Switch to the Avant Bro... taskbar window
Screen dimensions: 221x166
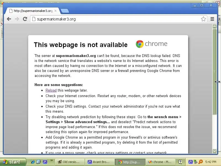tap(99, 162)
